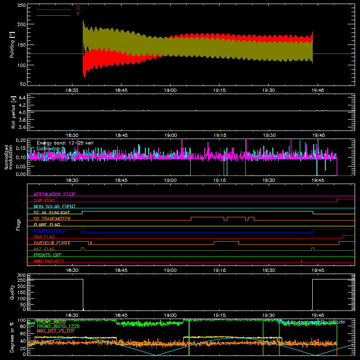Click the green FRONT_RATIO_1225 legend label
360x360 pixels.
pos(58,326)
